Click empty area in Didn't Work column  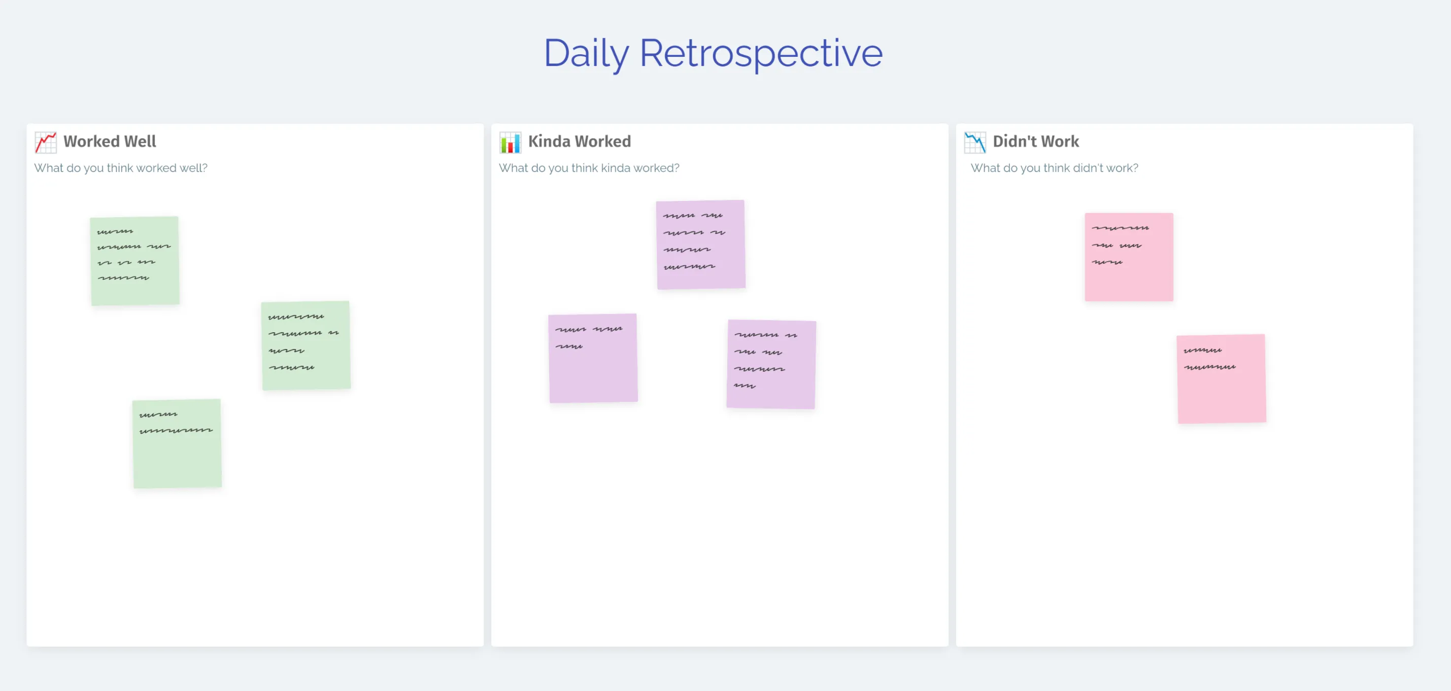coord(1183,535)
